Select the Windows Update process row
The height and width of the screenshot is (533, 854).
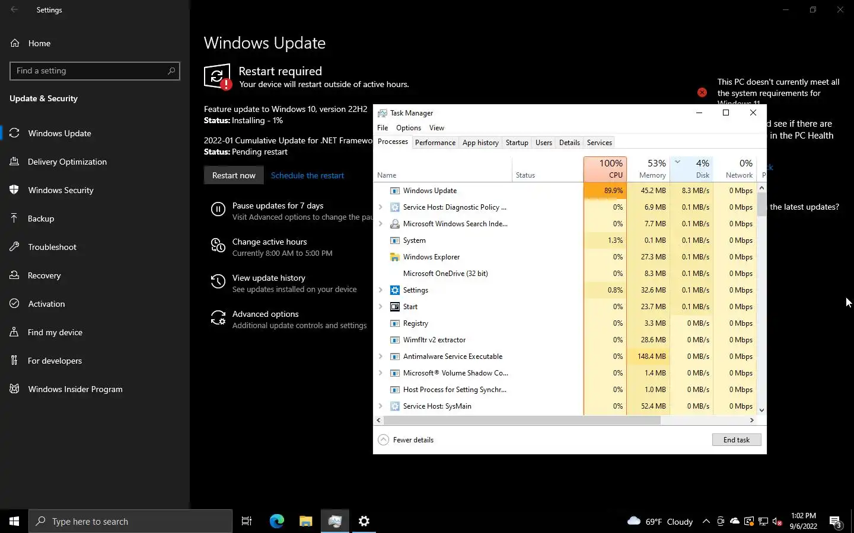click(565, 191)
